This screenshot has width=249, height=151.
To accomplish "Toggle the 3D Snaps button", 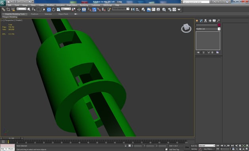I will (x=89, y=9).
